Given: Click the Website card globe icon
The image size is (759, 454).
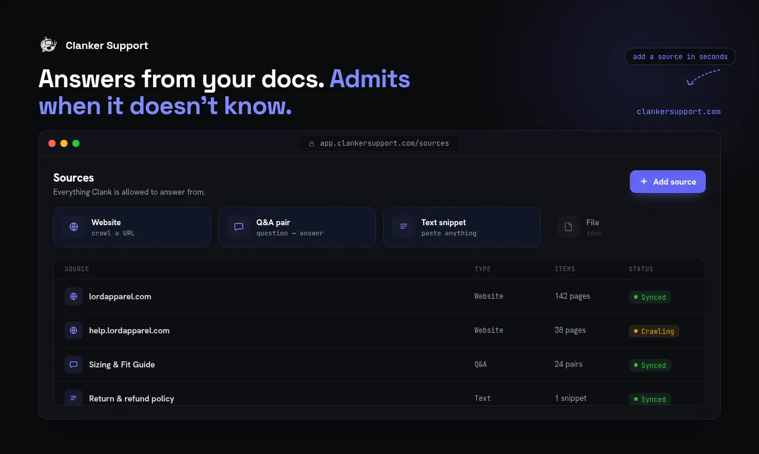Looking at the screenshot, I should click(x=74, y=227).
